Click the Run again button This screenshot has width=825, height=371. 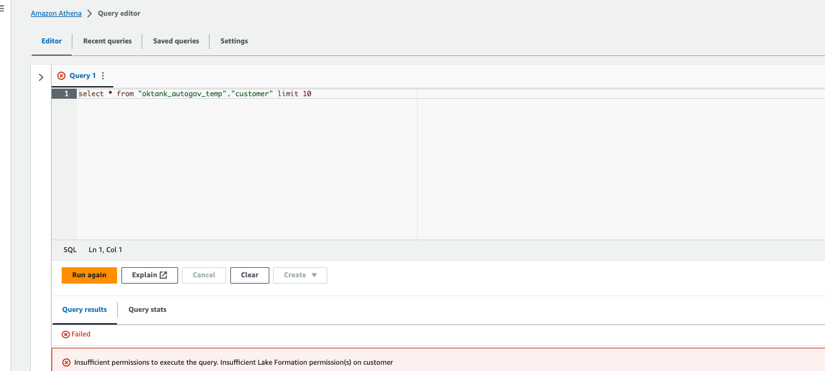point(89,275)
